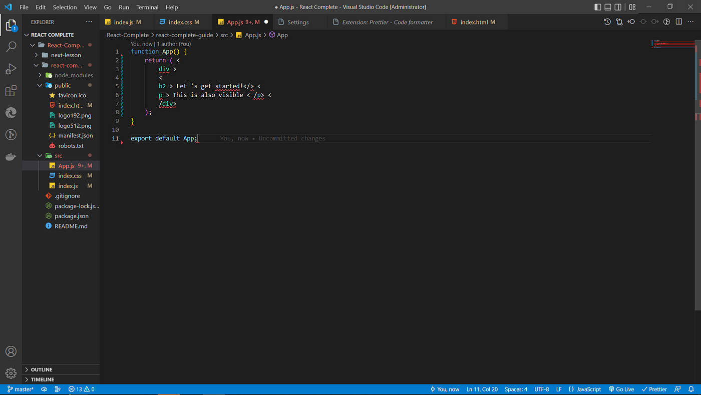Open the Search view in activity bar
Screen dimensions: 701x395
11,47
